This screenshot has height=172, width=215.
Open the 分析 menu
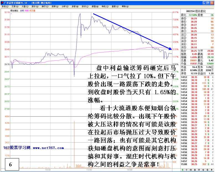(x=65, y=6)
